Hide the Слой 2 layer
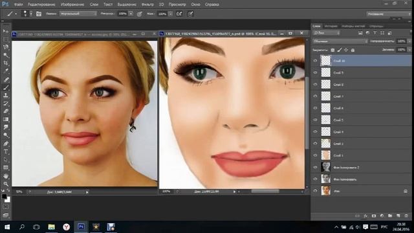414x233 pixels. 315,144
